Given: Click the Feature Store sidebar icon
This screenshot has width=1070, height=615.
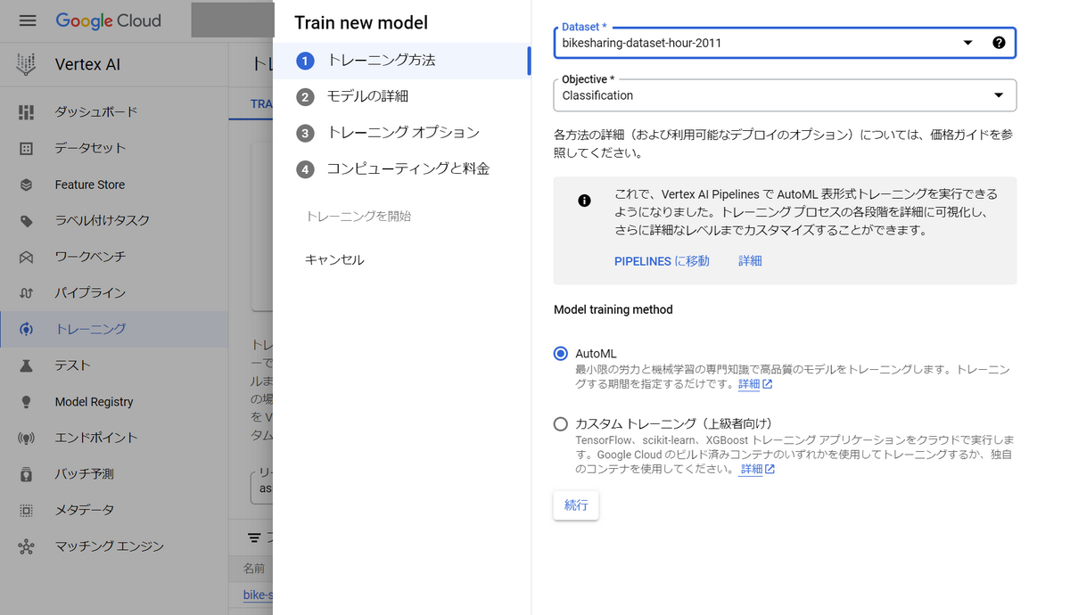Looking at the screenshot, I should point(26,184).
